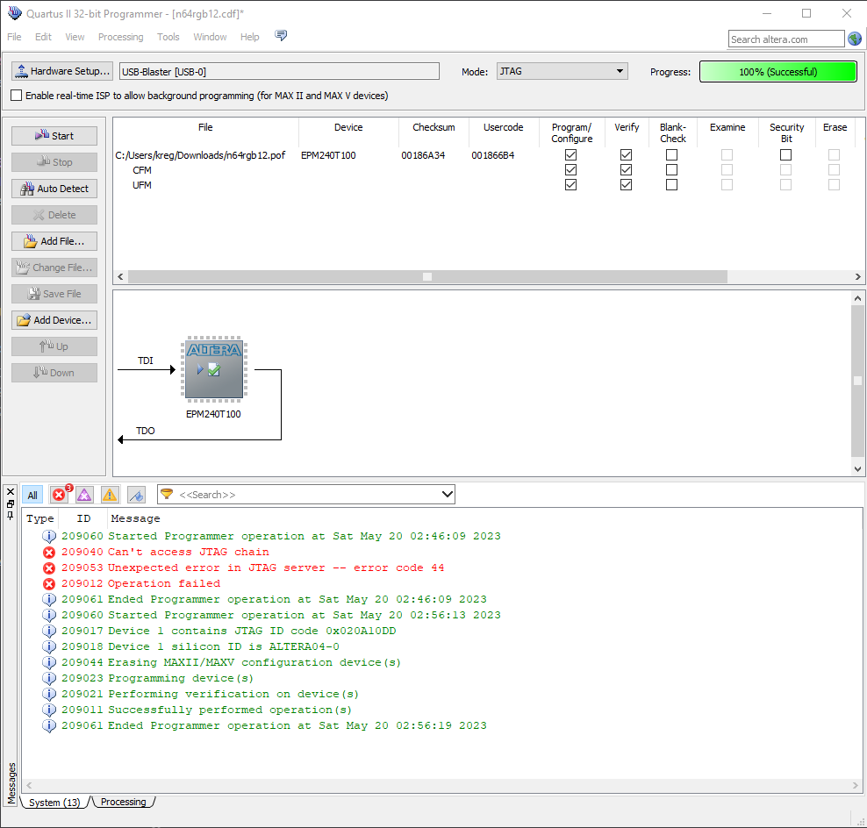Viewport: 867px width, 828px height.
Task: Open the Help menu
Action: 249,37
